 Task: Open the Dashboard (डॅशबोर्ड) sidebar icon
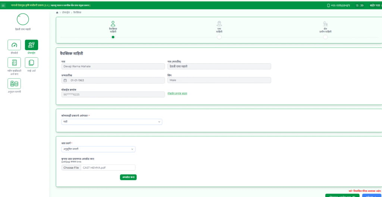[x=14, y=45]
